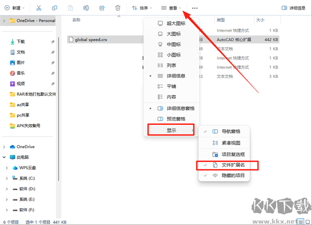Open the 查看 (View) dropdown

point(171,8)
